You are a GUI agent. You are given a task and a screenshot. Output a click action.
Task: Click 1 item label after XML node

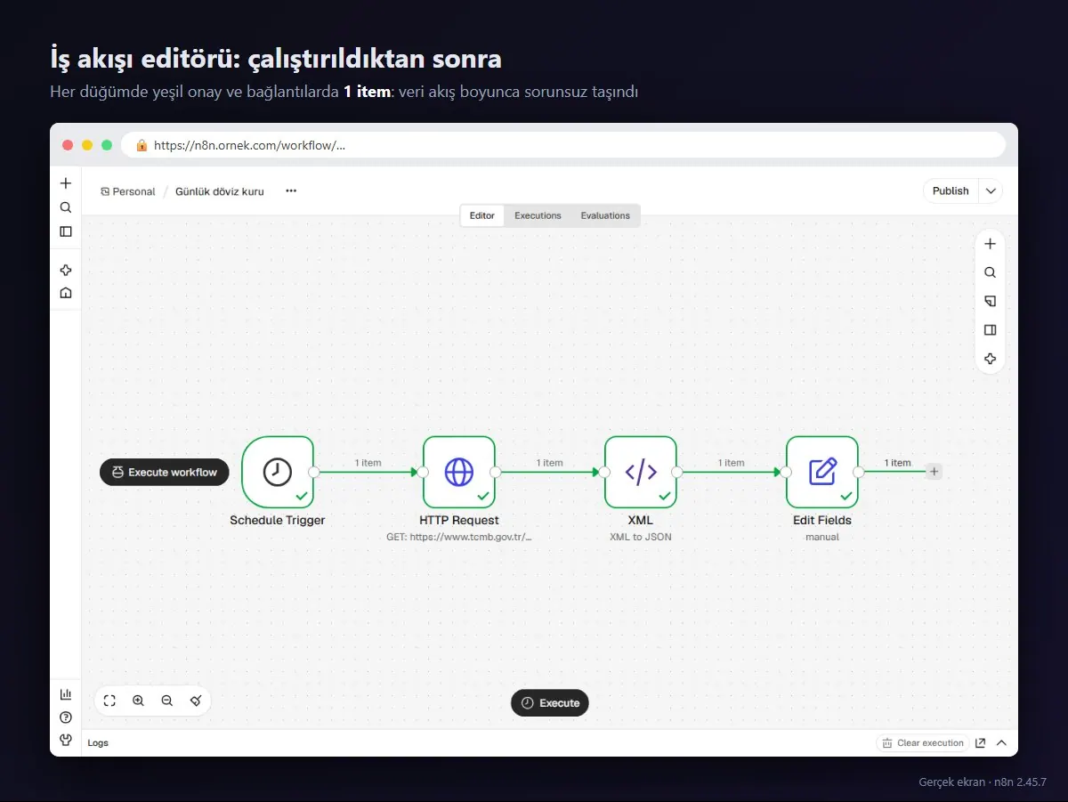tap(731, 462)
